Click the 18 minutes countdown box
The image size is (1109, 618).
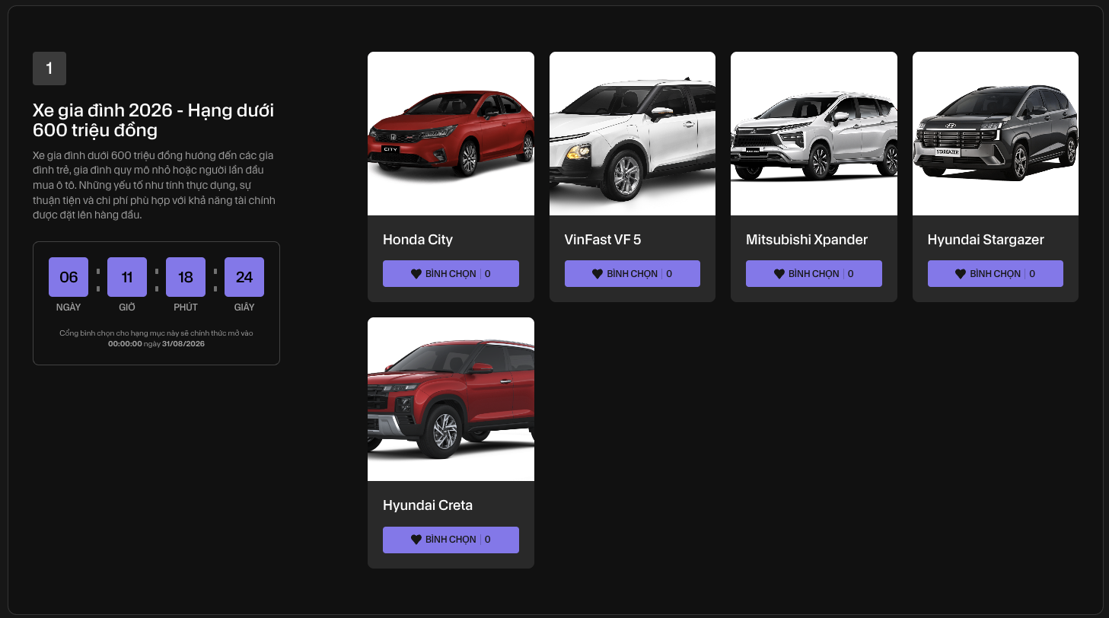[186, 277]
